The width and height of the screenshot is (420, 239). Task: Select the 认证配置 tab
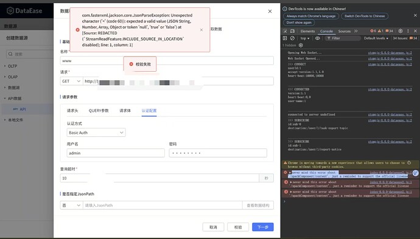[149, 111]
